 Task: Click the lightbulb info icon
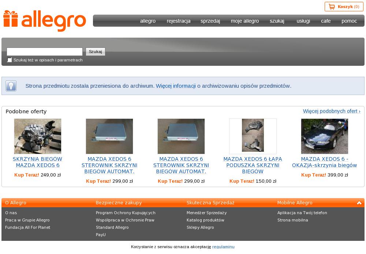pyautogui.click(x=11, y=86)
